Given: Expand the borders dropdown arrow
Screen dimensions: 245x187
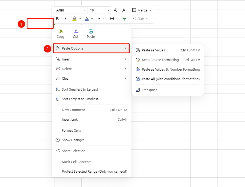Looking at the screenshot, I should pos(117,19).
